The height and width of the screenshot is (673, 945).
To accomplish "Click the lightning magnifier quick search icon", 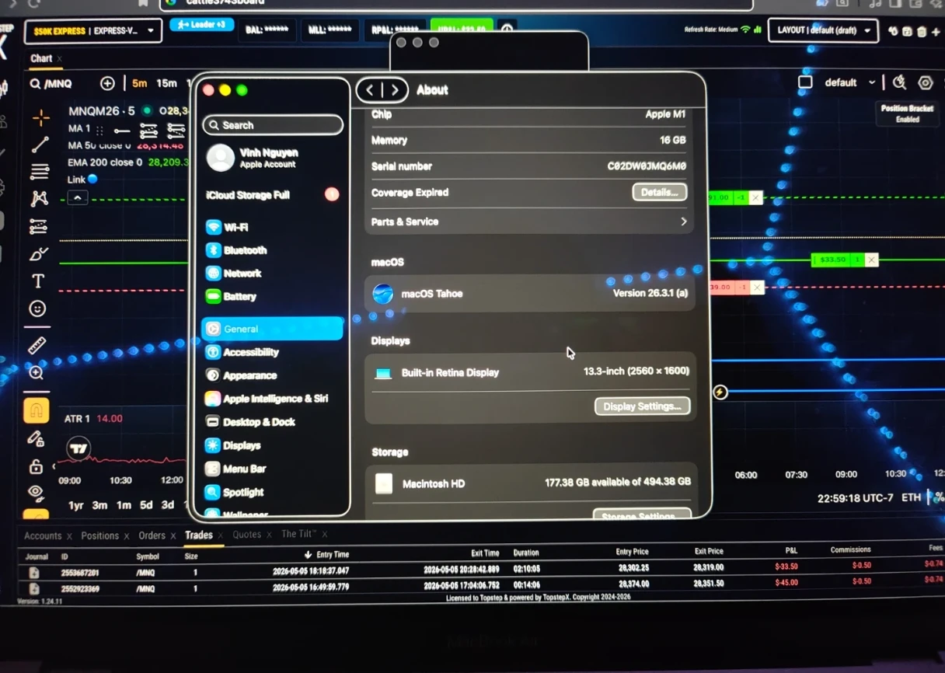I will tap(900, 82).
